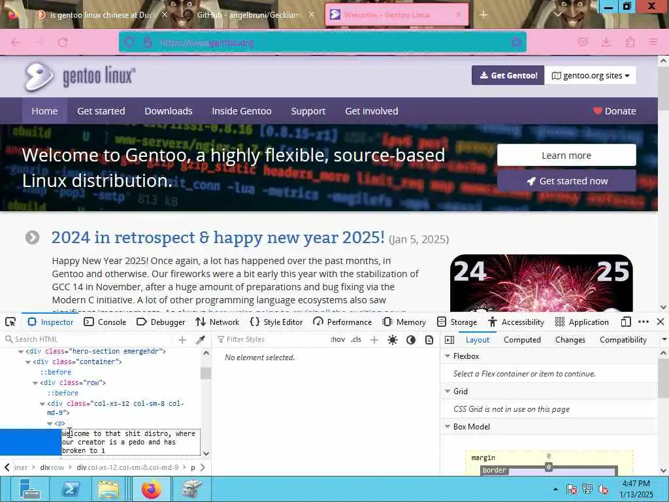
Task: Click the chevron icon beside news headline
Action: [x=32, y=237]
